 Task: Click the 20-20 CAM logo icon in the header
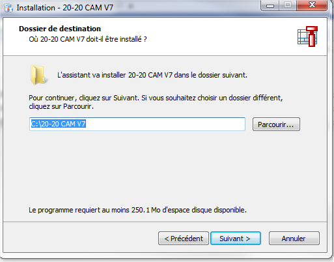click(x=307, y=36)
